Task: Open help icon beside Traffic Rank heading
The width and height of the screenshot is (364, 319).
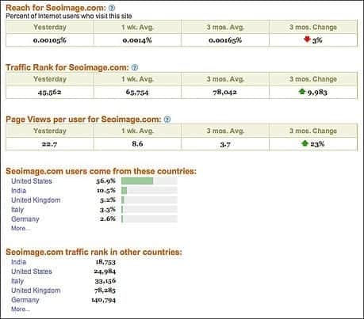Action: [135, 67]
